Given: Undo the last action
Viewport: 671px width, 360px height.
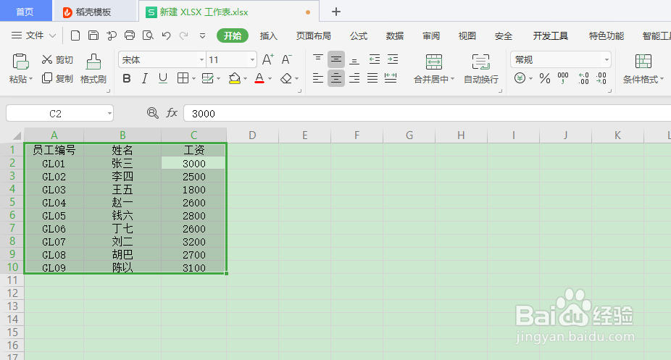Looking at the screenshot, I should tap(167, 35).
